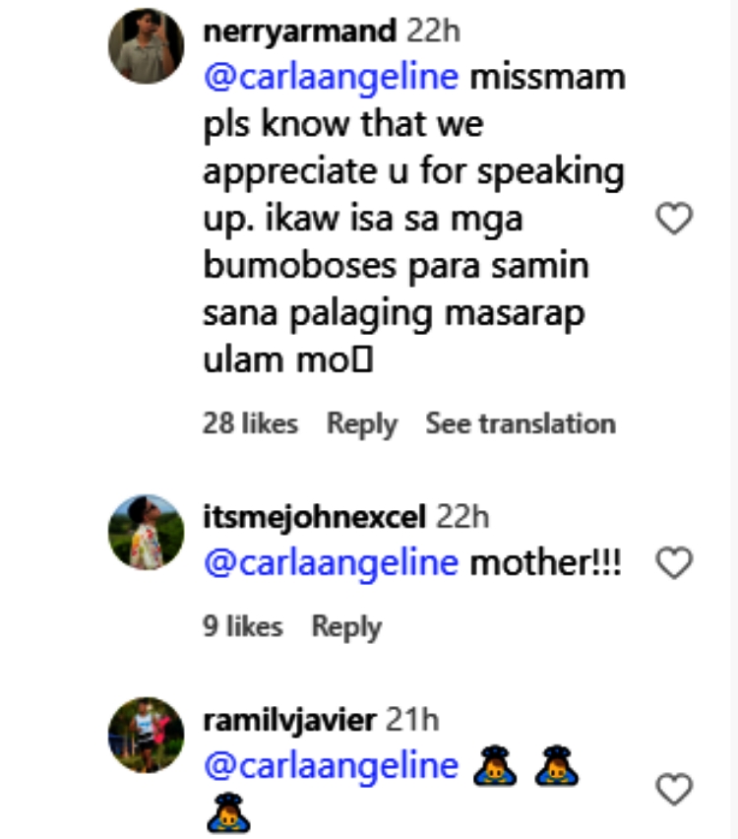Reply to nerryarmand's comment
Viewport: 738px width, 839px height.
361,424
